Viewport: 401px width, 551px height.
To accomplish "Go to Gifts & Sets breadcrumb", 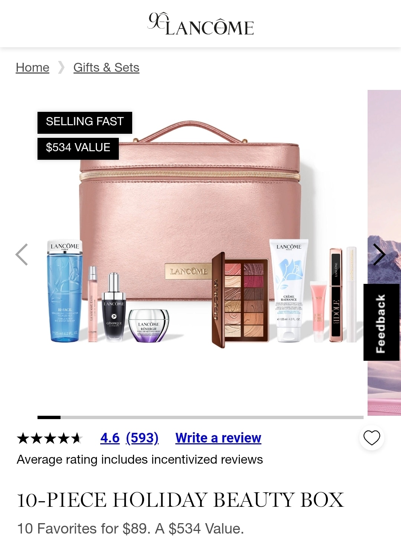I will 106,68.
